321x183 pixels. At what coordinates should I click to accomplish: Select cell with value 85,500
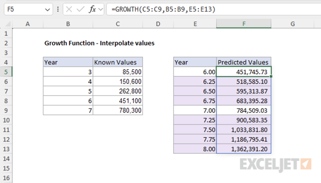[118, 72]
